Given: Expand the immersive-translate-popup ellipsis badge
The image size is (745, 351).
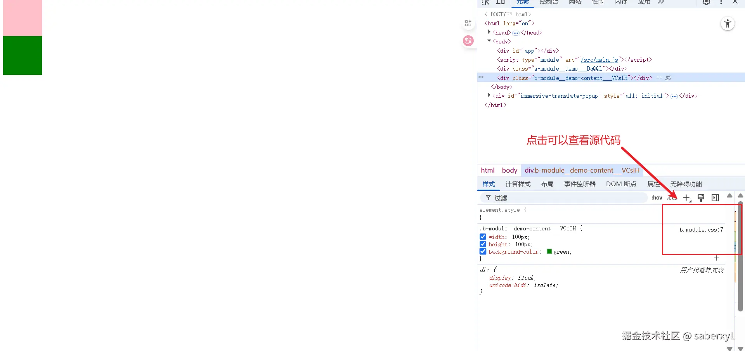Looking at the screenshot, I should [x=674, y=96].
